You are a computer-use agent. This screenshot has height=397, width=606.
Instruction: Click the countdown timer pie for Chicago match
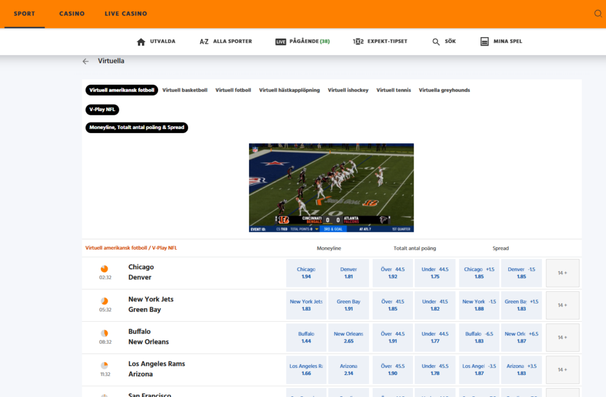point(105,269)
